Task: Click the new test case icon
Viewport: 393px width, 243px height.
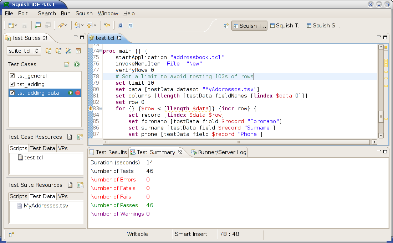Action: (67, 64)
